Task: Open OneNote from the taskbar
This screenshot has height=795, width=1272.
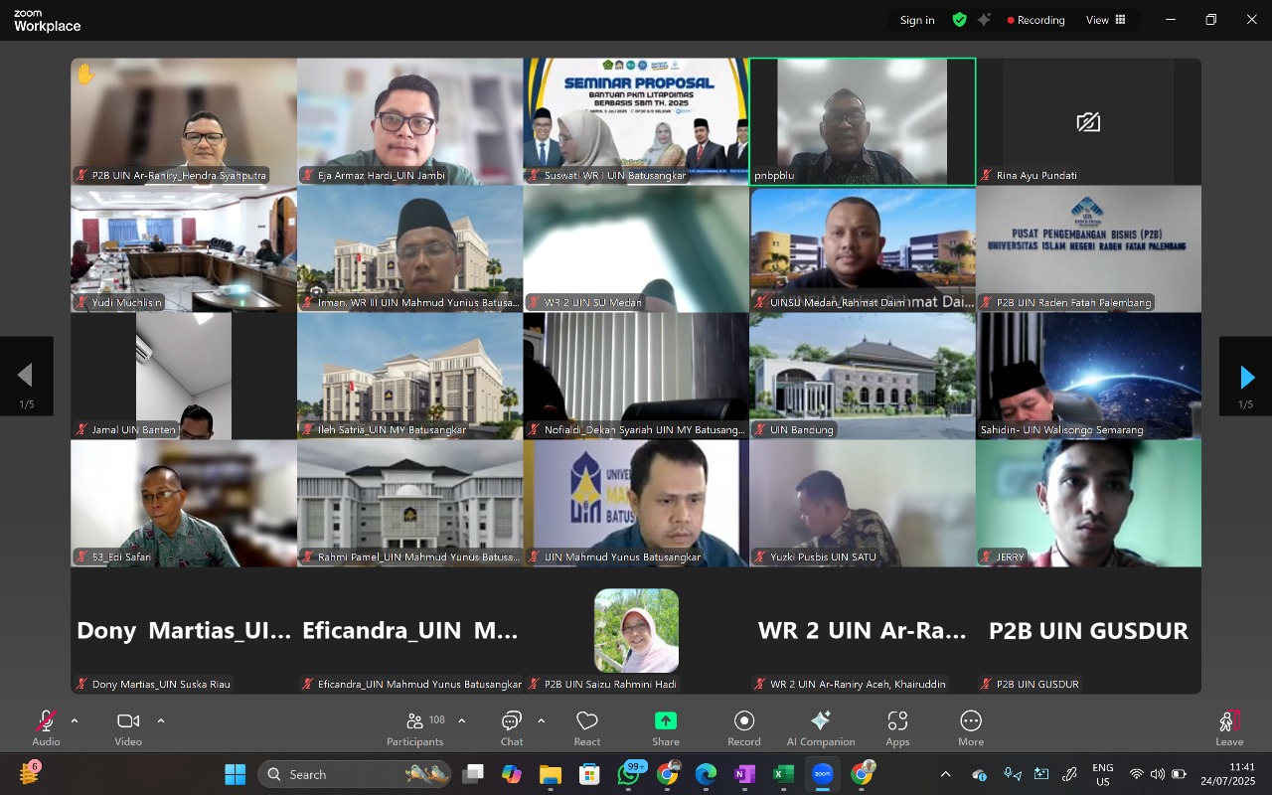Action: pyautogui.click(x=744, y=774)
